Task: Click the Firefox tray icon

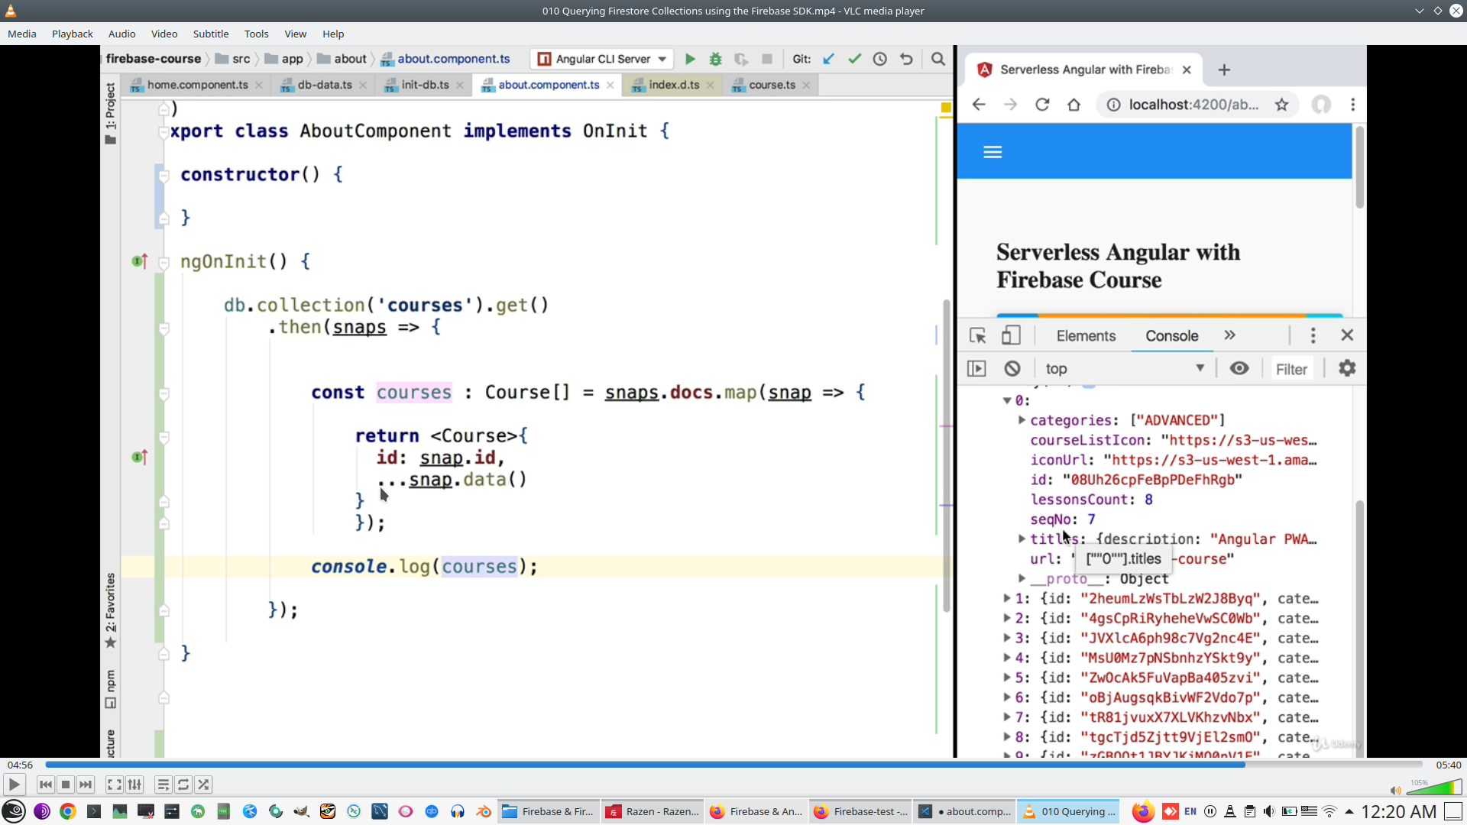Action: 1142,811
